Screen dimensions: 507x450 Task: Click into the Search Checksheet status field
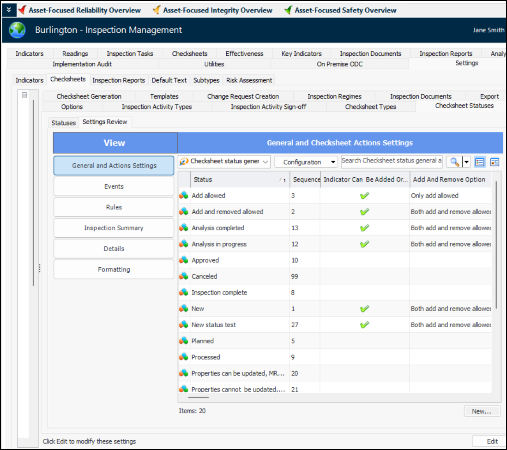tap(391, 161)
